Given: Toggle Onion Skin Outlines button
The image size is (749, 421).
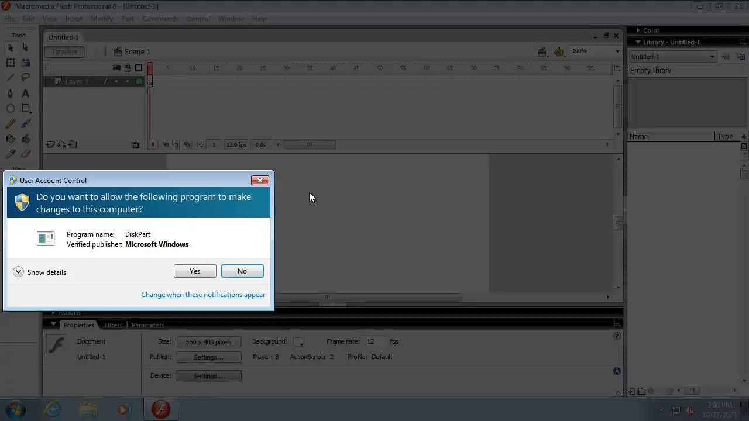Looking at the screenshot, I should [x=176, y=144].
